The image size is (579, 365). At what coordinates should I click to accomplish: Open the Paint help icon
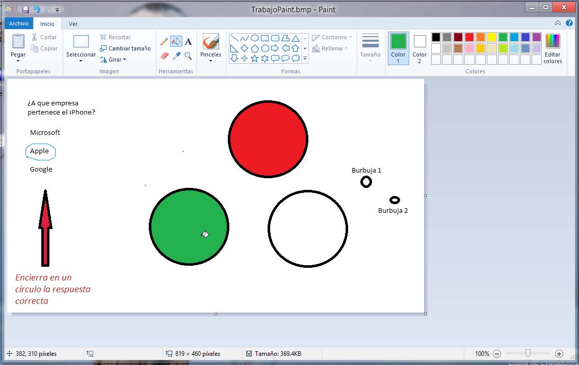coord(569,23)
